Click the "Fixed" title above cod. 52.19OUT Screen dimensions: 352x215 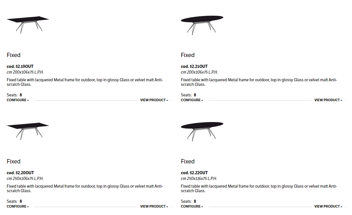14,55
